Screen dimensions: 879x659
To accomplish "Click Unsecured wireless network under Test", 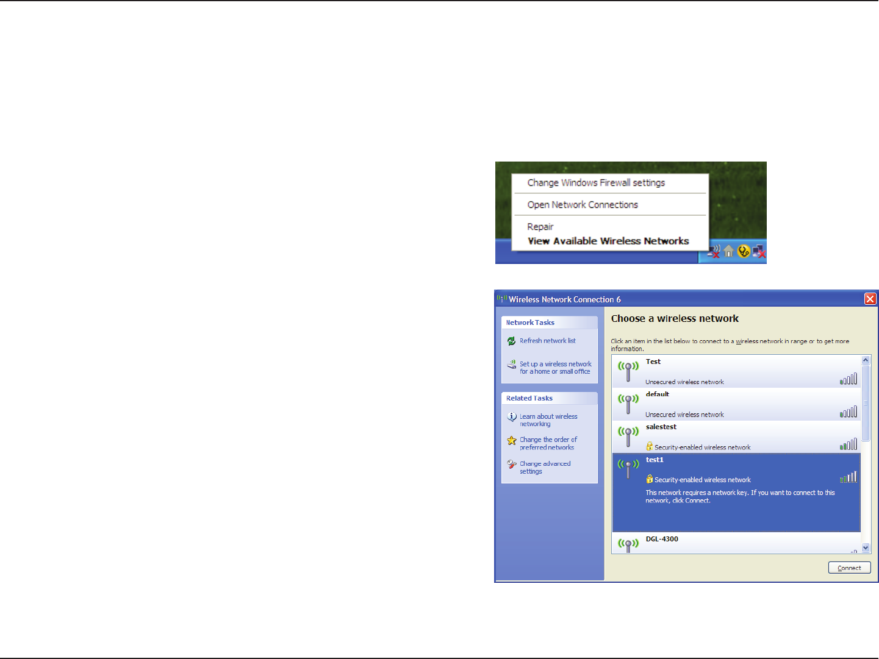I will pyautogui.click(x=684, y=382).
